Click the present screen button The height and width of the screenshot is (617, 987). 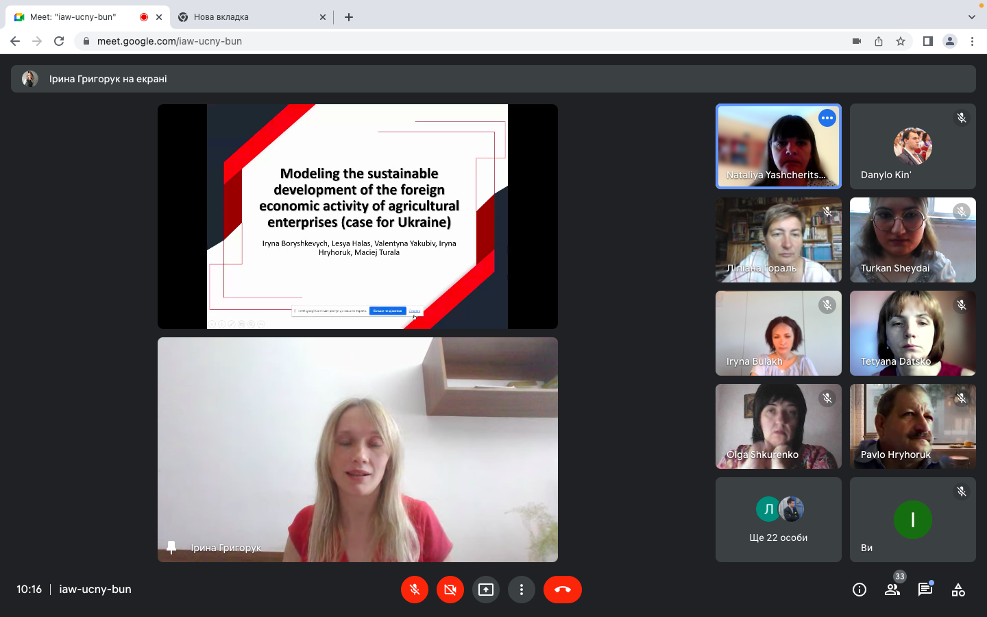coord(485,590)
